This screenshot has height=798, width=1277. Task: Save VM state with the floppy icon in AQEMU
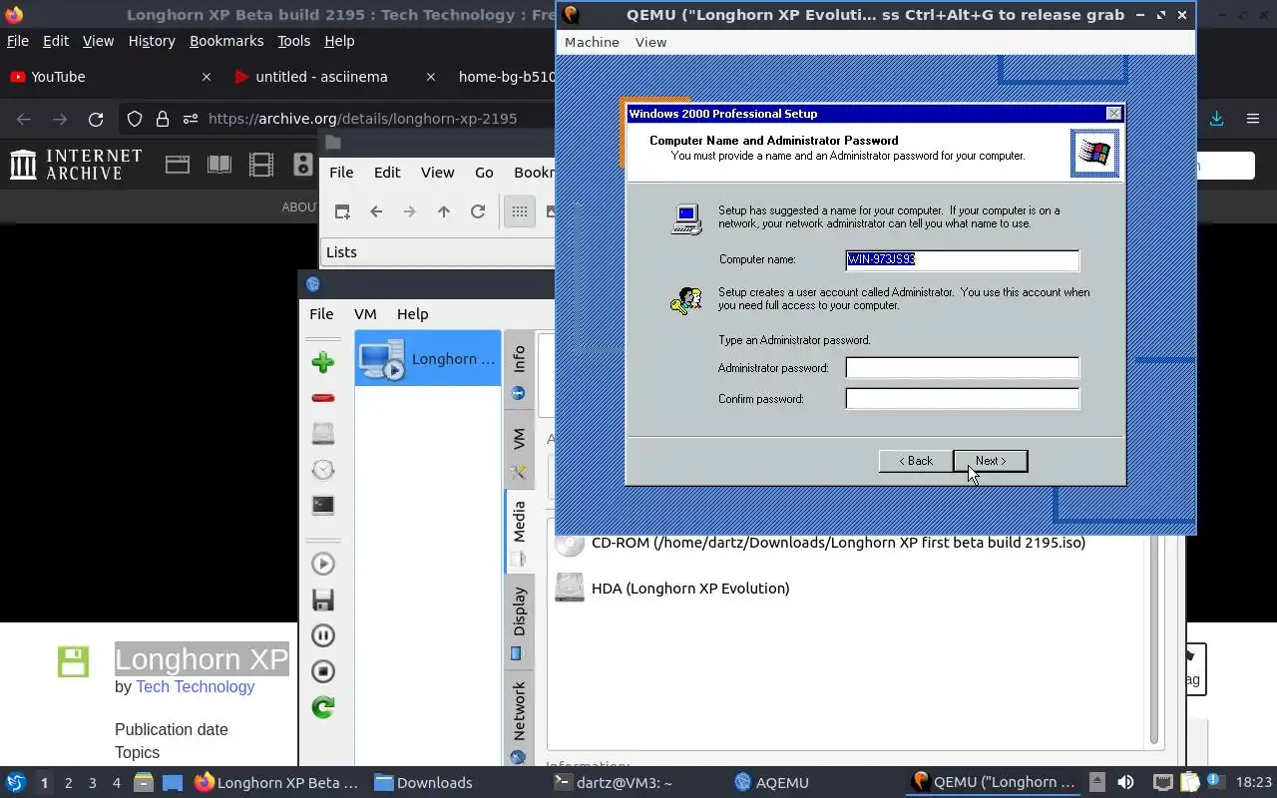[x=322, y=599]
